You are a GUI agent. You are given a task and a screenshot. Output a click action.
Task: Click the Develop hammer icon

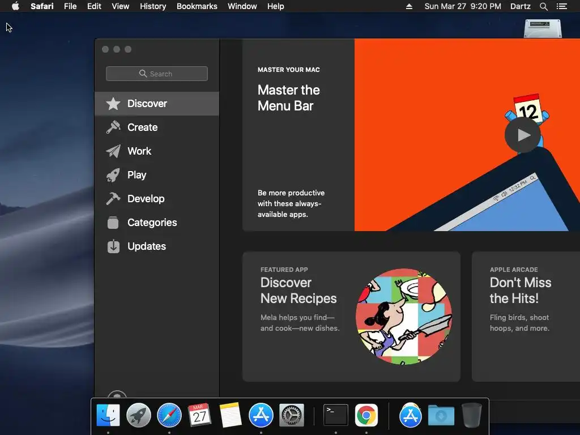coord(113,199)
